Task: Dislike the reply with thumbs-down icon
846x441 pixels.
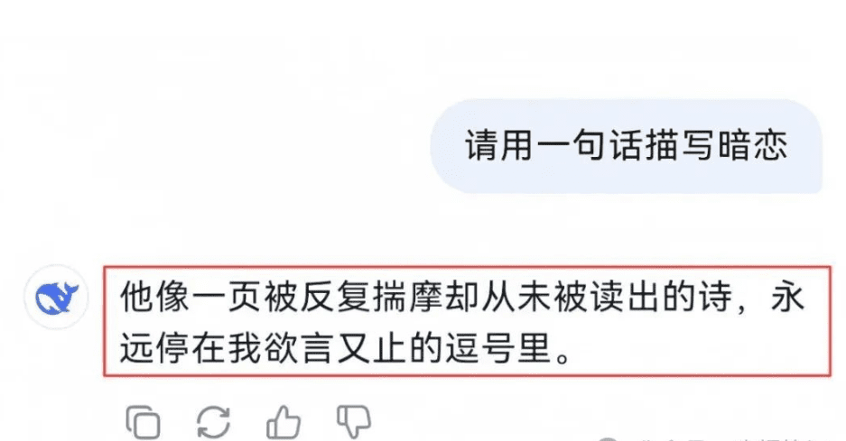Action: 354,421
